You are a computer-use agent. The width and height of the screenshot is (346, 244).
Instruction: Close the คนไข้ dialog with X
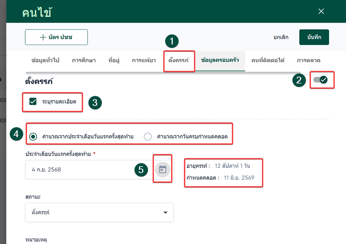coord(321,11)
